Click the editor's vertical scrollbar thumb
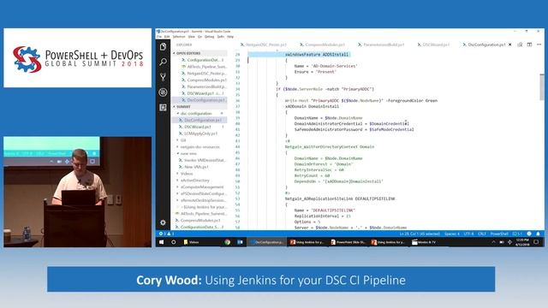The width and height of the screenshot is (548, 308). click(542, 86)
